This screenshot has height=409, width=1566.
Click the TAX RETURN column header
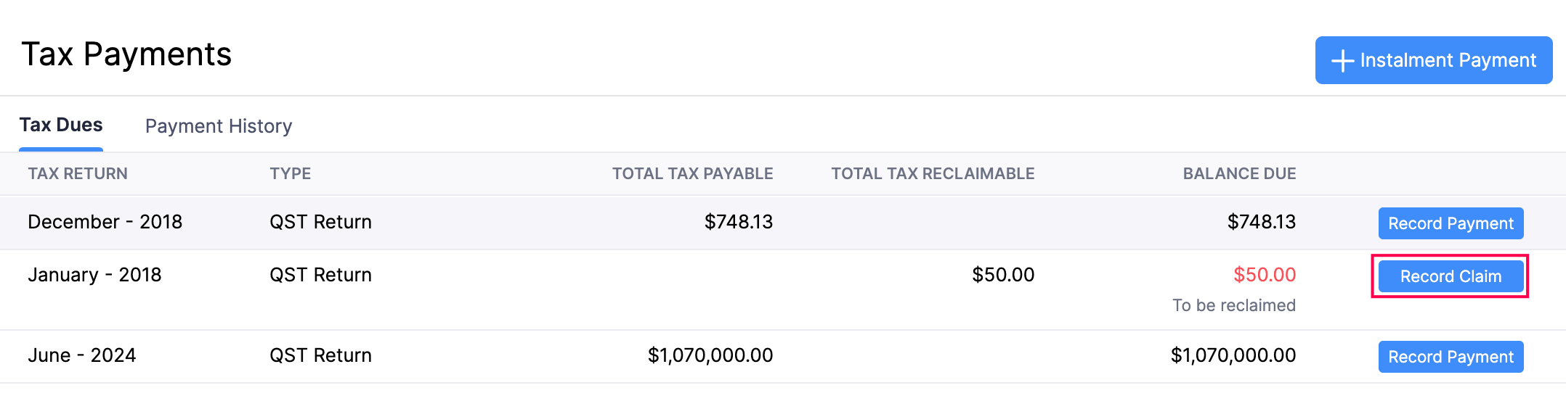click(x=78, y=174)
